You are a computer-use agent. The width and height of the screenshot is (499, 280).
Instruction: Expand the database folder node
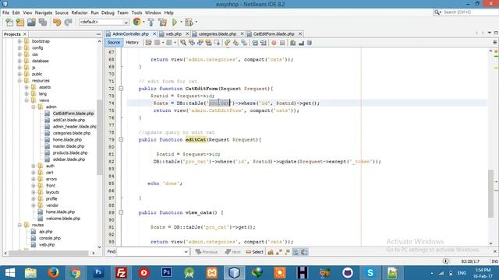(x=19, y=61)
